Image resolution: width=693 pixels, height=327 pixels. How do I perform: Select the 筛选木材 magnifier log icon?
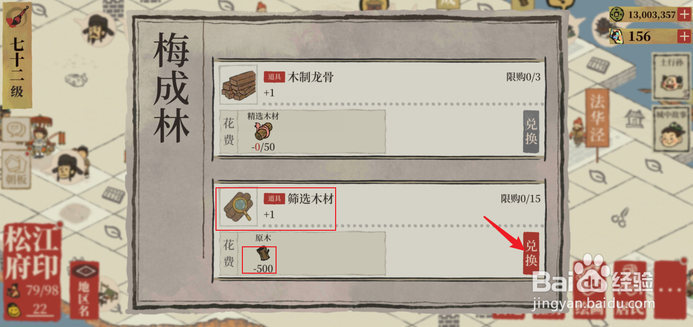239,207
